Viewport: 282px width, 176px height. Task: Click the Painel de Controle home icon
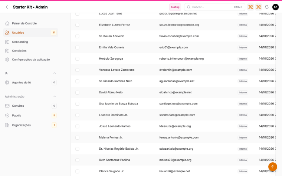tap(7, 23)
